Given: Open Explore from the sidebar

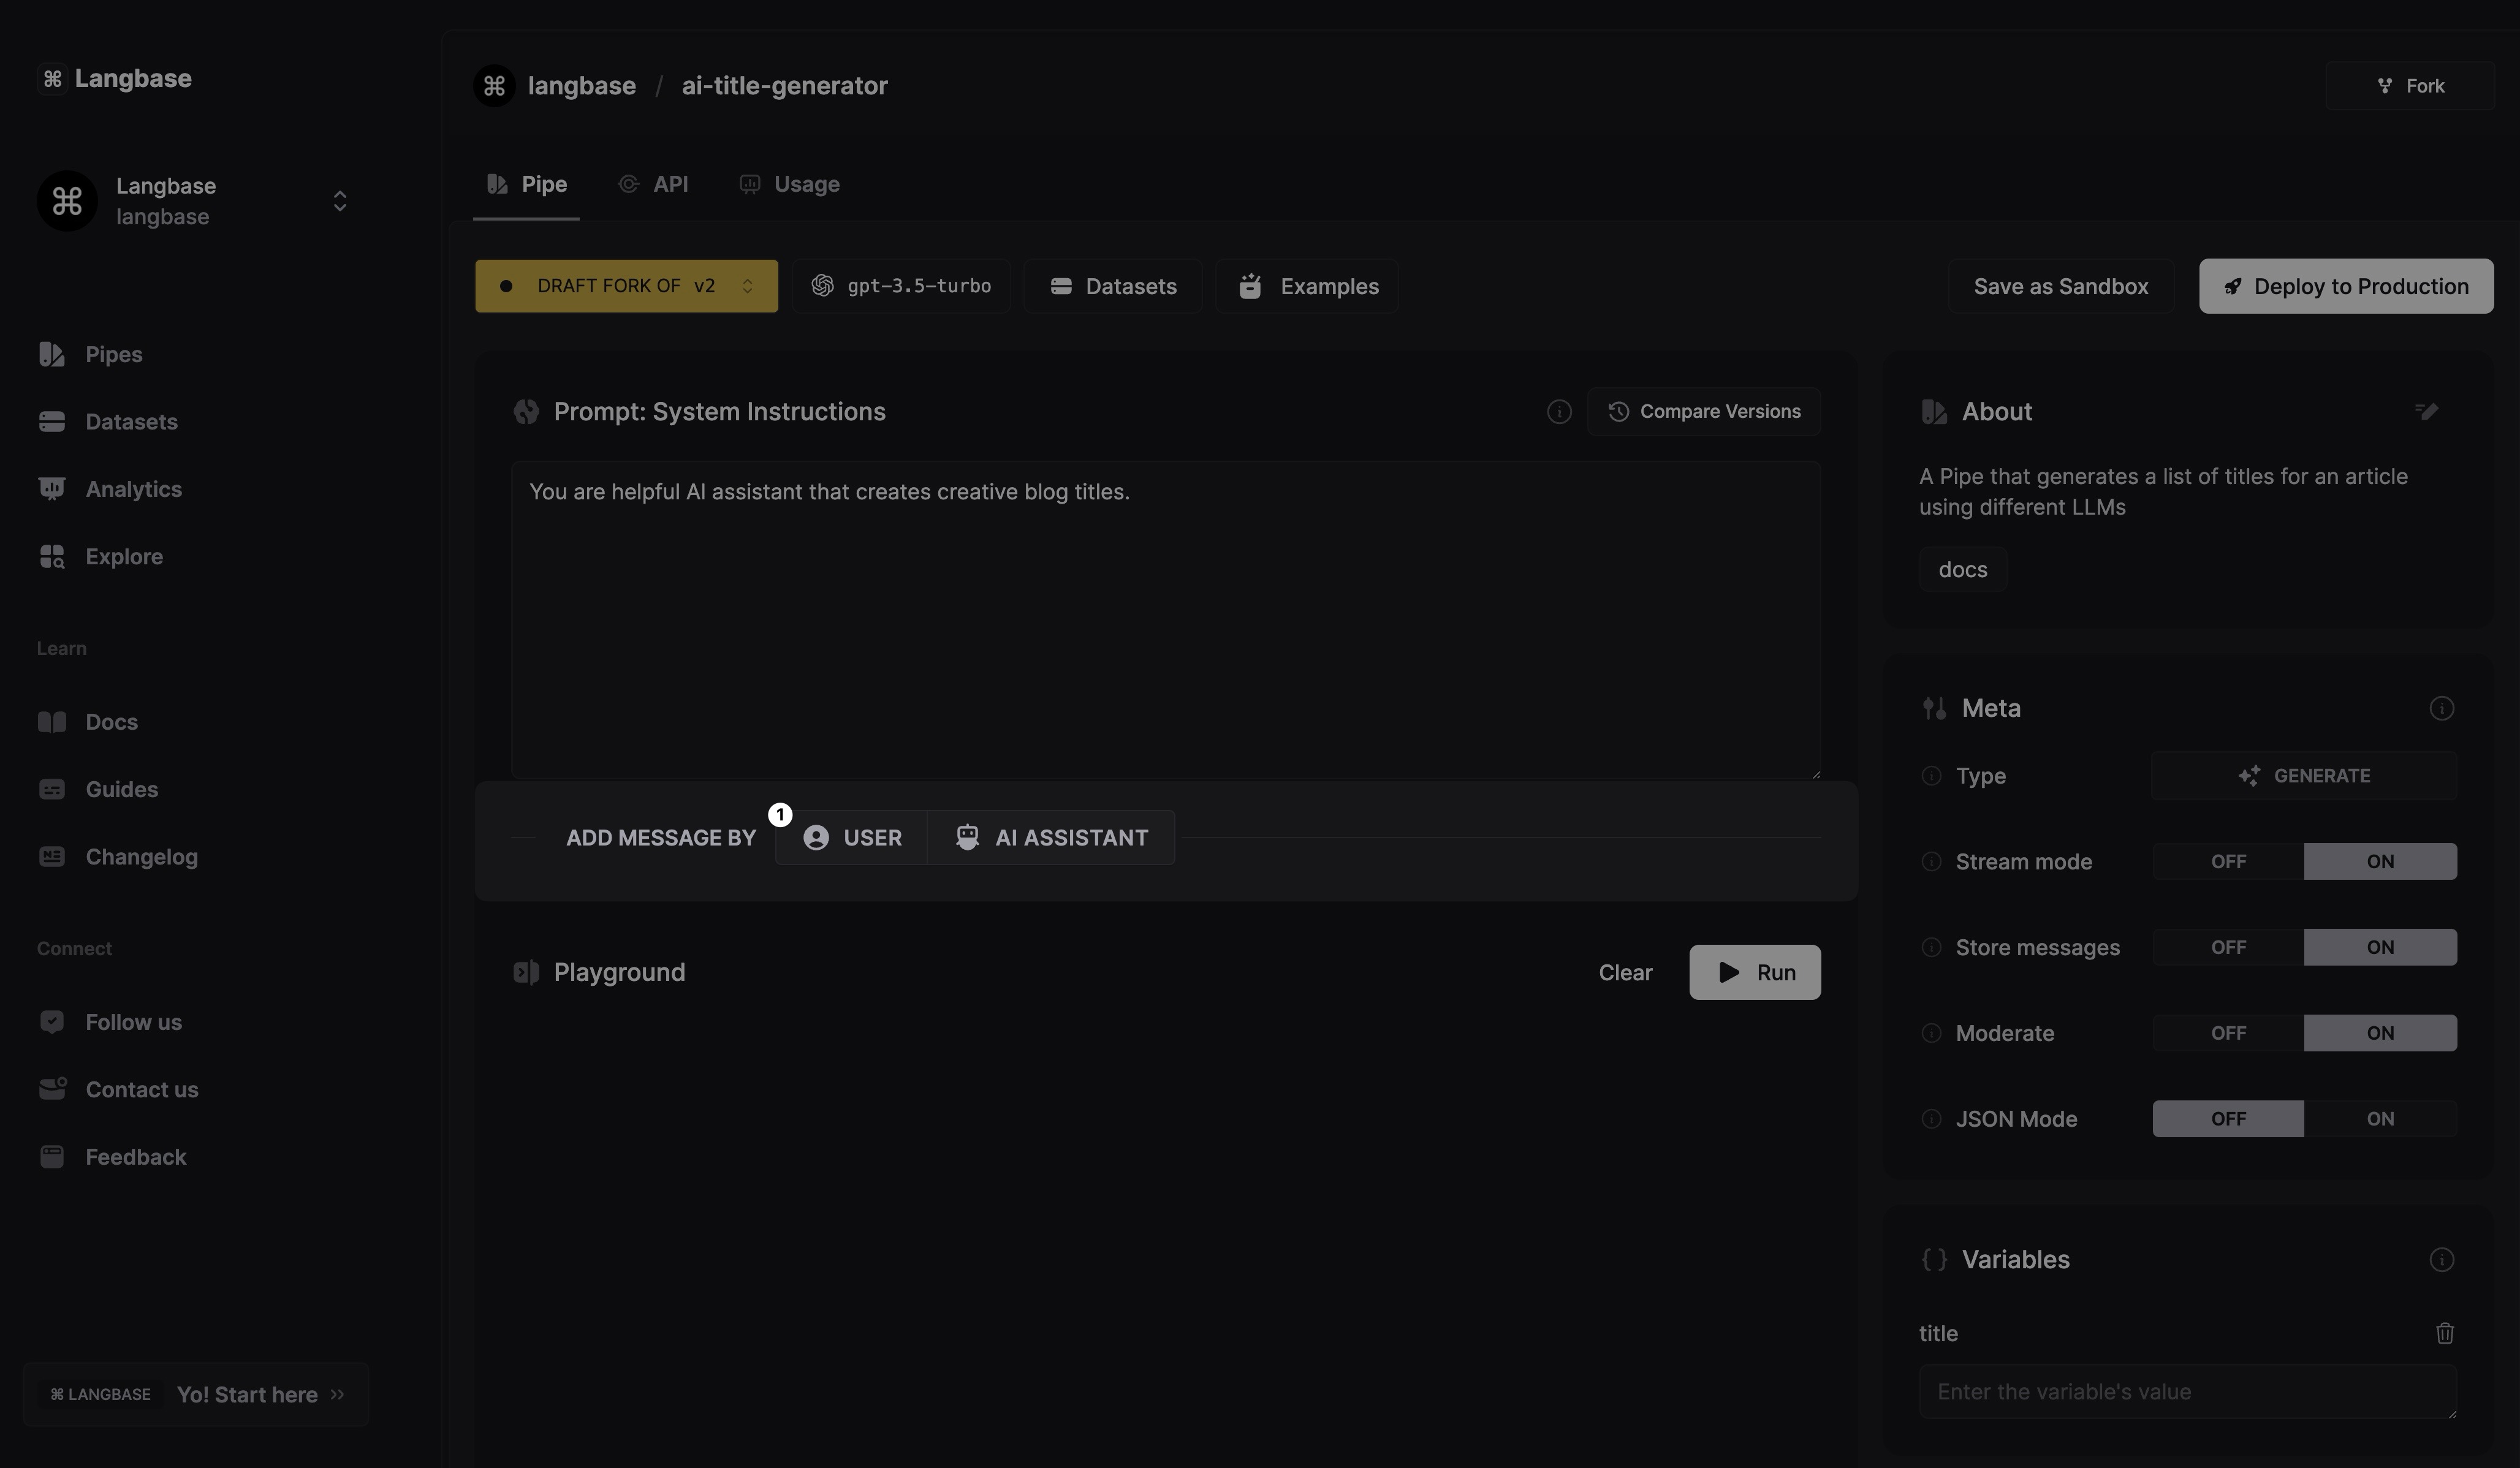Looking at the screenshot, I should (x=123, y=556).
